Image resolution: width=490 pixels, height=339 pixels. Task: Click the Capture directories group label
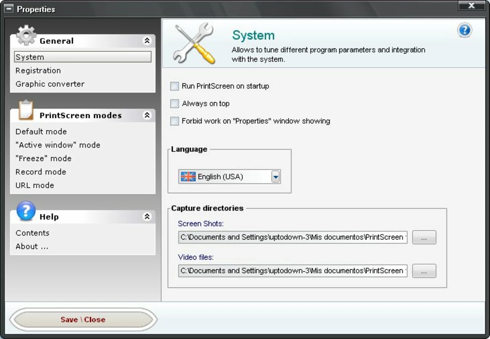[x=207, y=208]
